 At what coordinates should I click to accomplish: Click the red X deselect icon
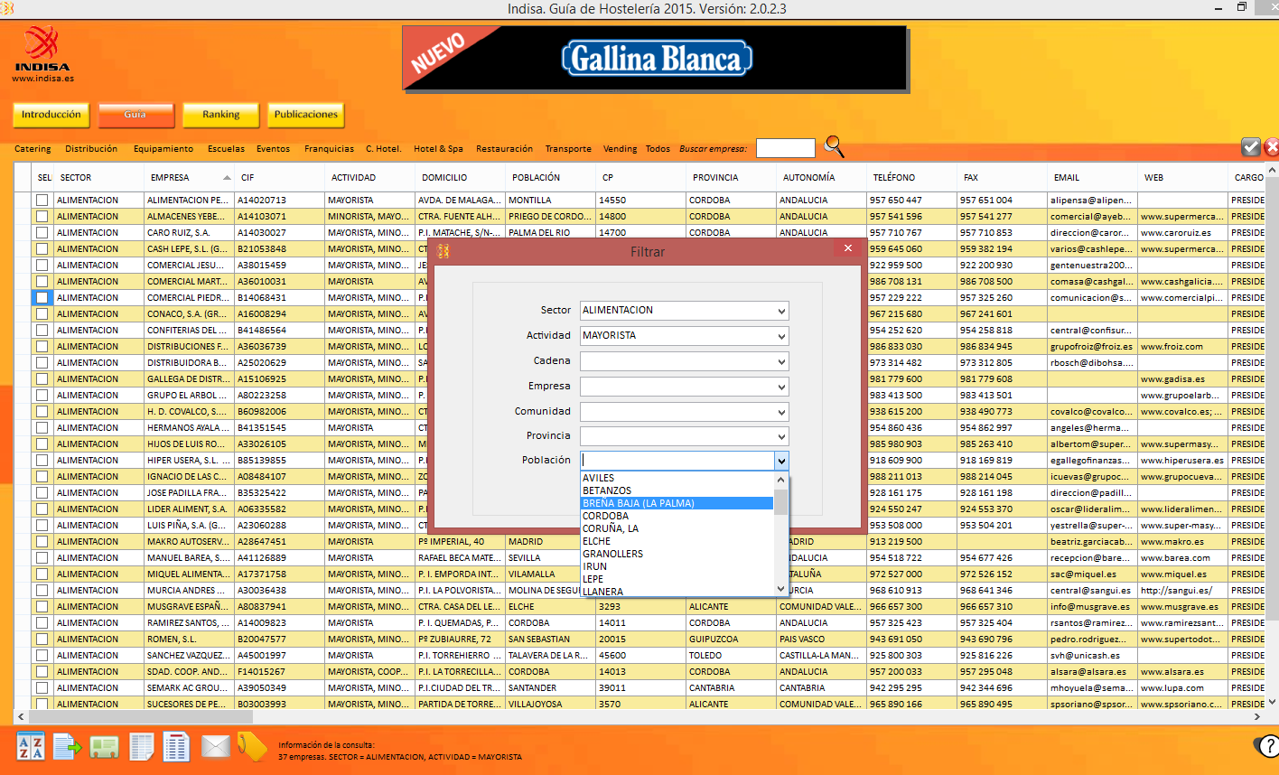point(1271,146)
